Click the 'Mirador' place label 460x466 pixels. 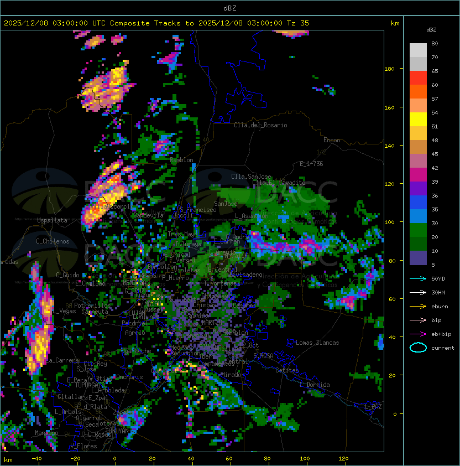pos(233,375)
